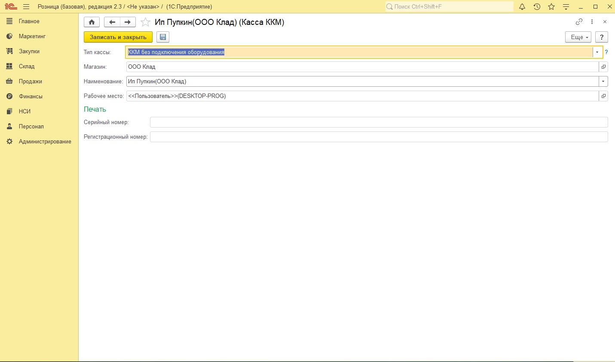
Task: Navigate back with left arrow
Action: (x=112, y=22)
